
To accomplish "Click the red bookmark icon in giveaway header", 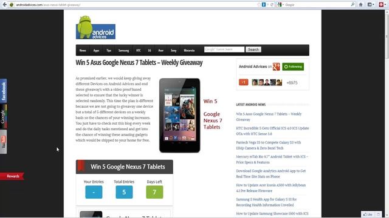I will coord(81,166).
